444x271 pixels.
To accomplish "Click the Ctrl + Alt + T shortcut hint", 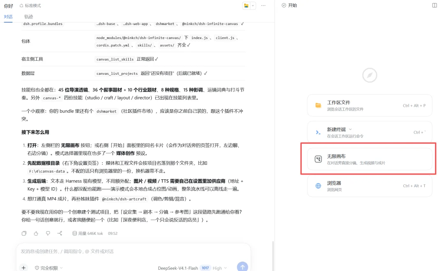I will tap(414, 186).
